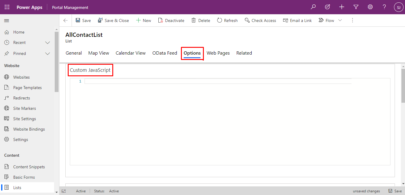This screenshot has width=405, height=195.
Task: Switch to the Web Pages tab
Action: click(218, 53)
